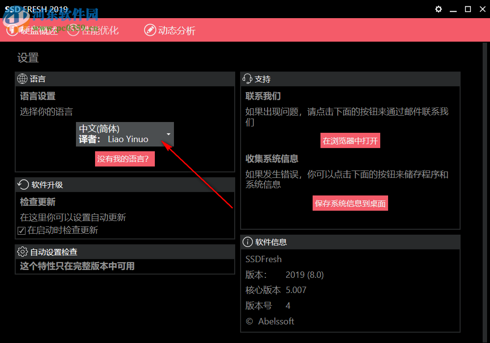
Task: Click the gear icon beside 自动设置检查
Action: [x=22, y=251]
